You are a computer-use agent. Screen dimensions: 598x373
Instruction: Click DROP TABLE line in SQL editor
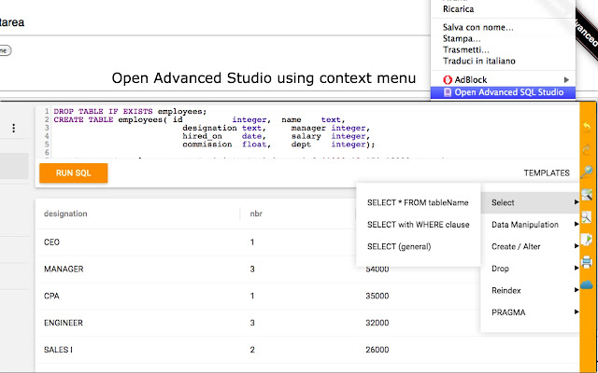[x=130, y=111]
